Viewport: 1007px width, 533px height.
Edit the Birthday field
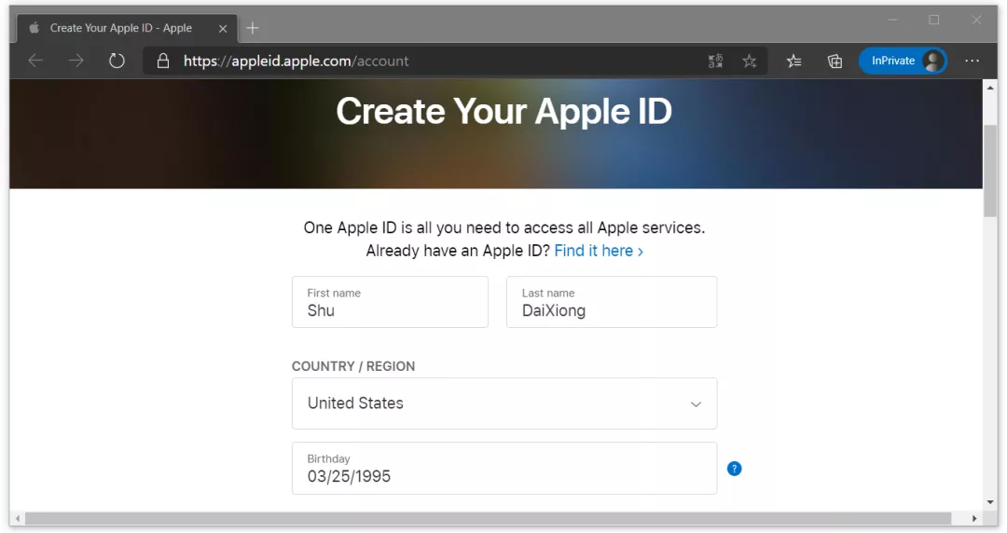(x=504, y=468)
